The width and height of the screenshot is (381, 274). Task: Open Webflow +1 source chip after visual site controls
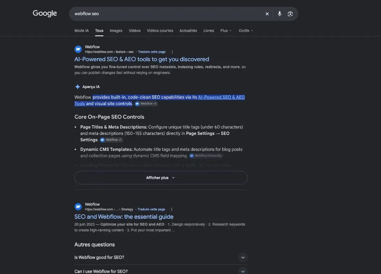coord(146,103)
